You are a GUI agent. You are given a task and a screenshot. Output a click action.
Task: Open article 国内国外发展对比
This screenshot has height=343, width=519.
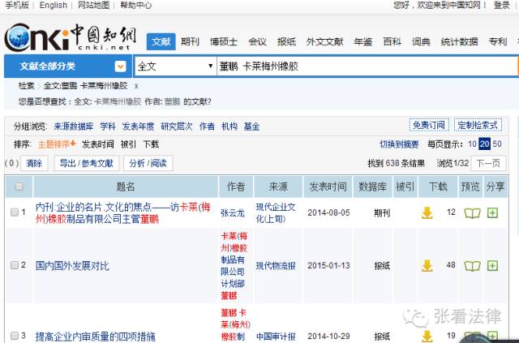click(x=72, y=265)
